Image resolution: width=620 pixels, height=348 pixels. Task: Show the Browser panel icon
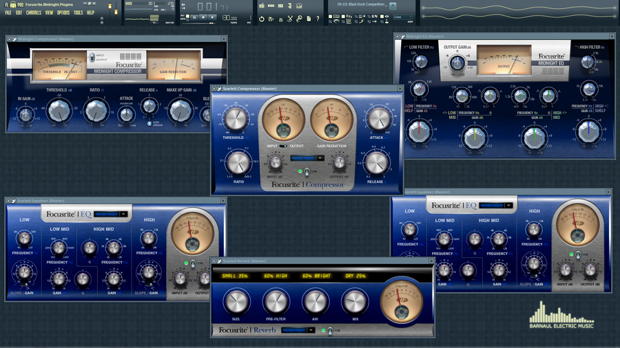pyautogui.click(x=290, y=6)
